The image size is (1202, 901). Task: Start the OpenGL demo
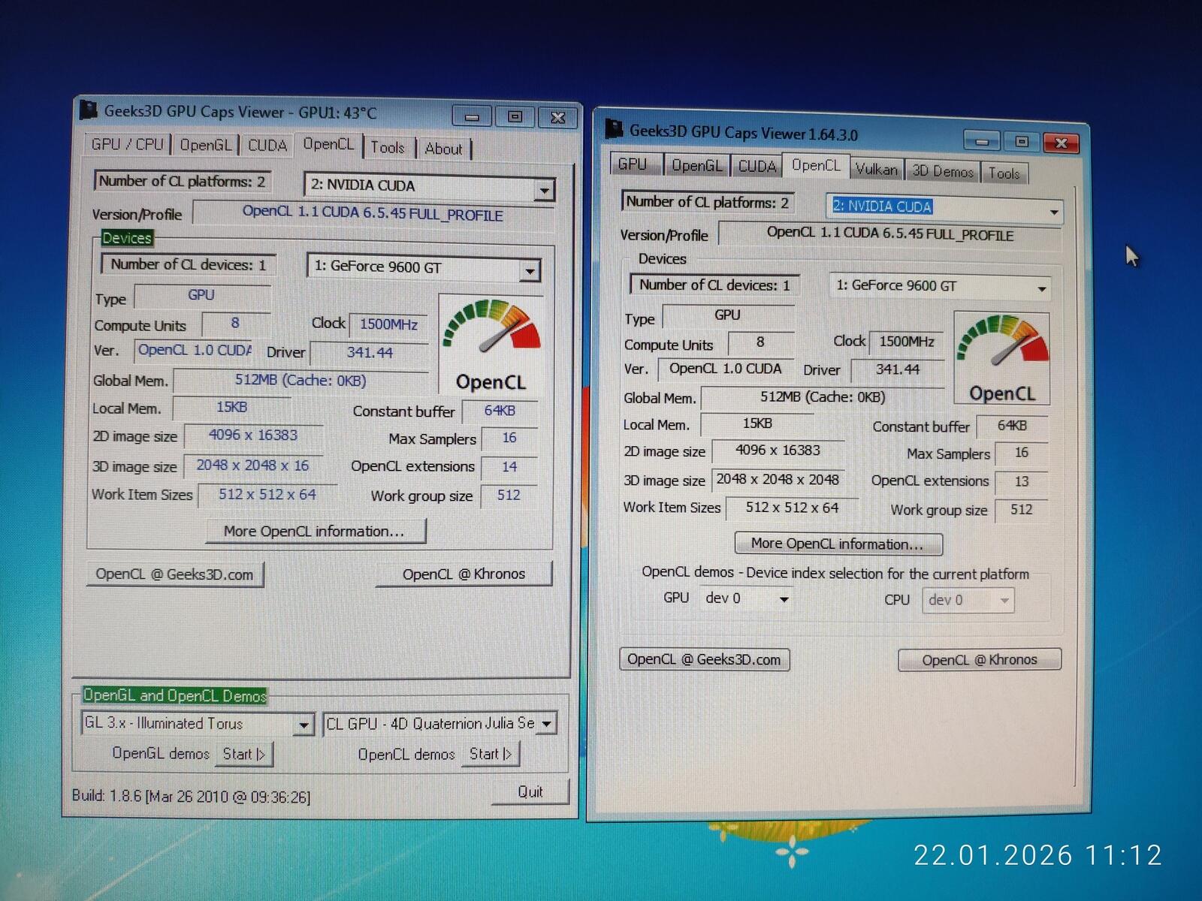coord(244,754)
